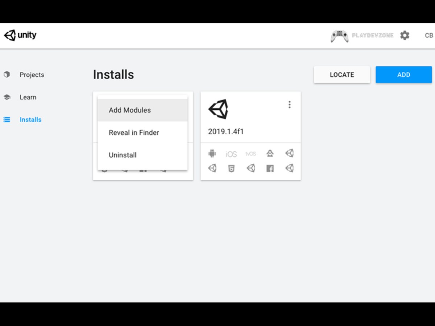Click the HTML5 WebGL module icon
This screenshot has height=326, width=435.
click(x=231, y=168)
